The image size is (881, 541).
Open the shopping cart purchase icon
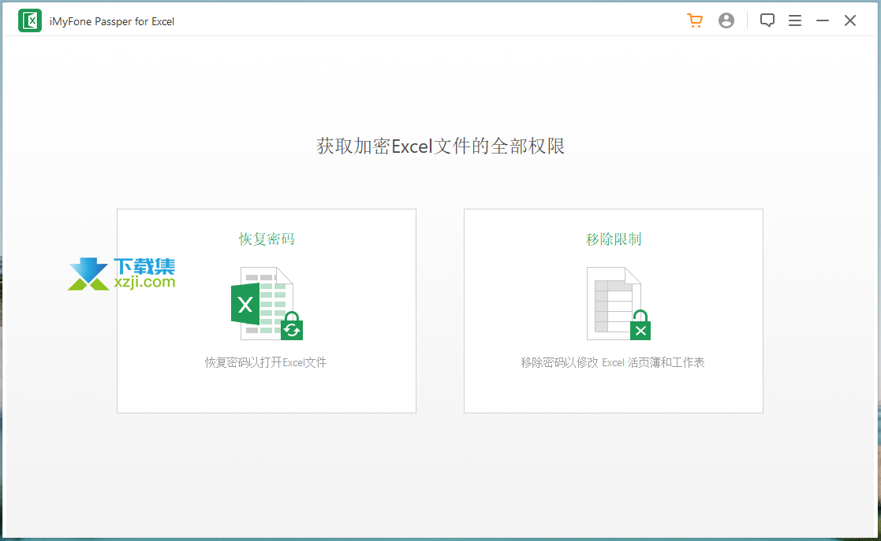coord(695,20)
